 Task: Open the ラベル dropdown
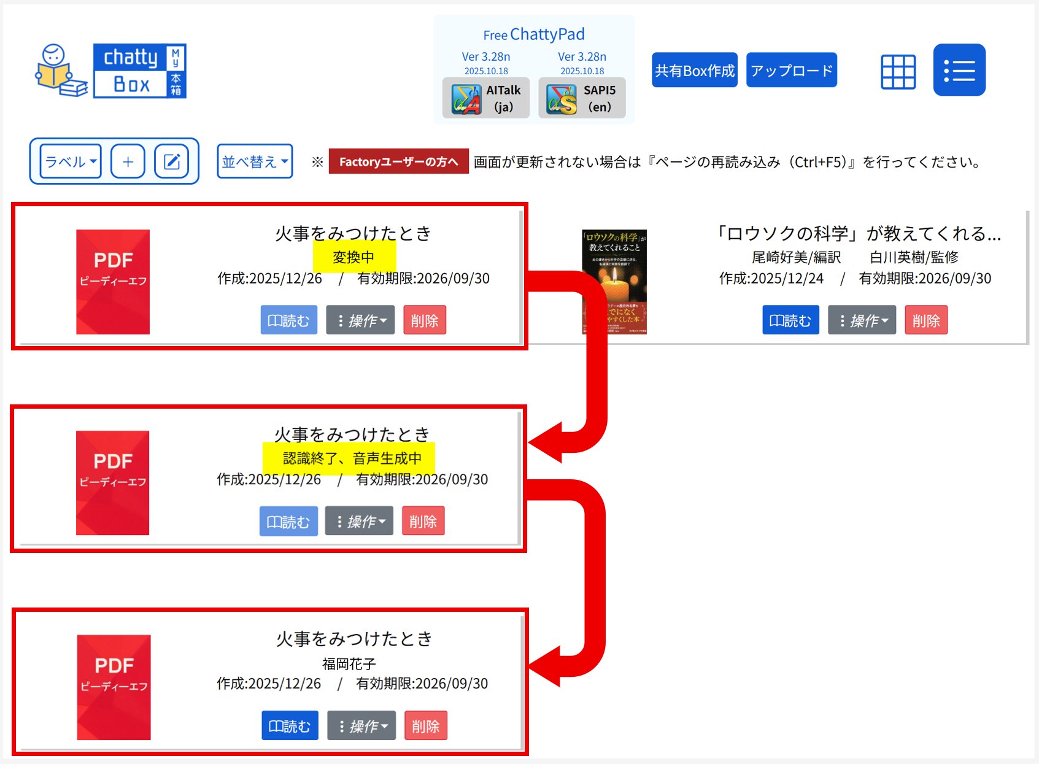click(x=71, y=161)
